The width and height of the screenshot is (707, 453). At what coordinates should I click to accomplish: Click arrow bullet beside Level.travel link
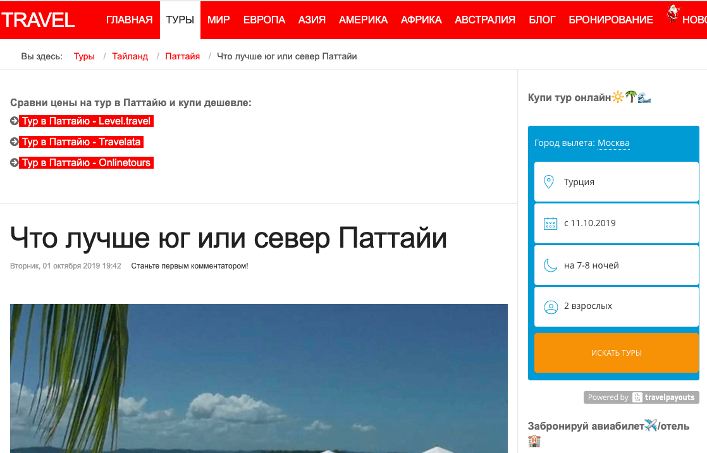15,121
